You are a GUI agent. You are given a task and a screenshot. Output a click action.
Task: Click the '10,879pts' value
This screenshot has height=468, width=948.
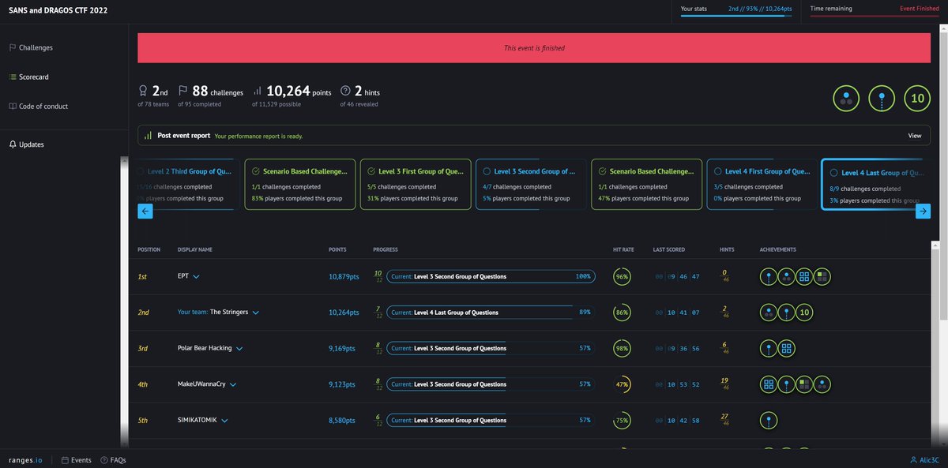coord(344,277)
